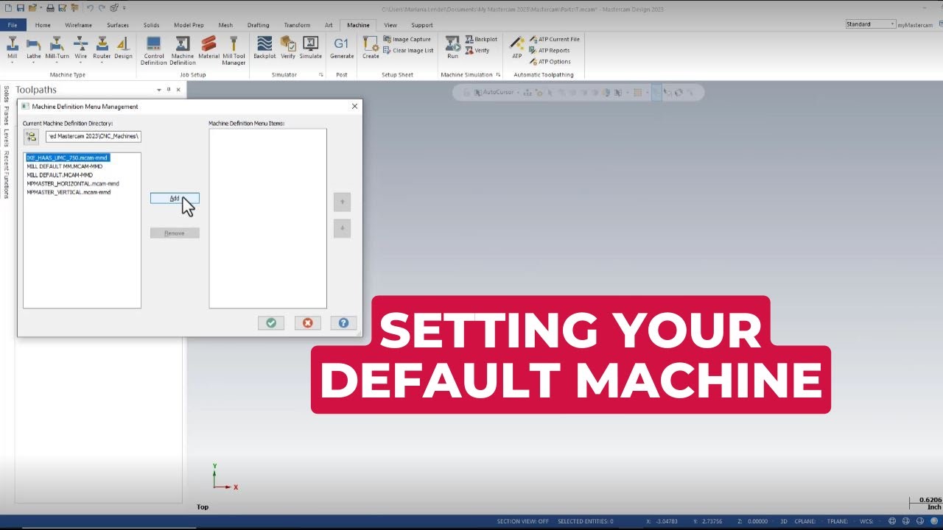The width and height of the screenshot is (943, 530).
Task: Click the blue help question mark button
Action: click(343, 322)
